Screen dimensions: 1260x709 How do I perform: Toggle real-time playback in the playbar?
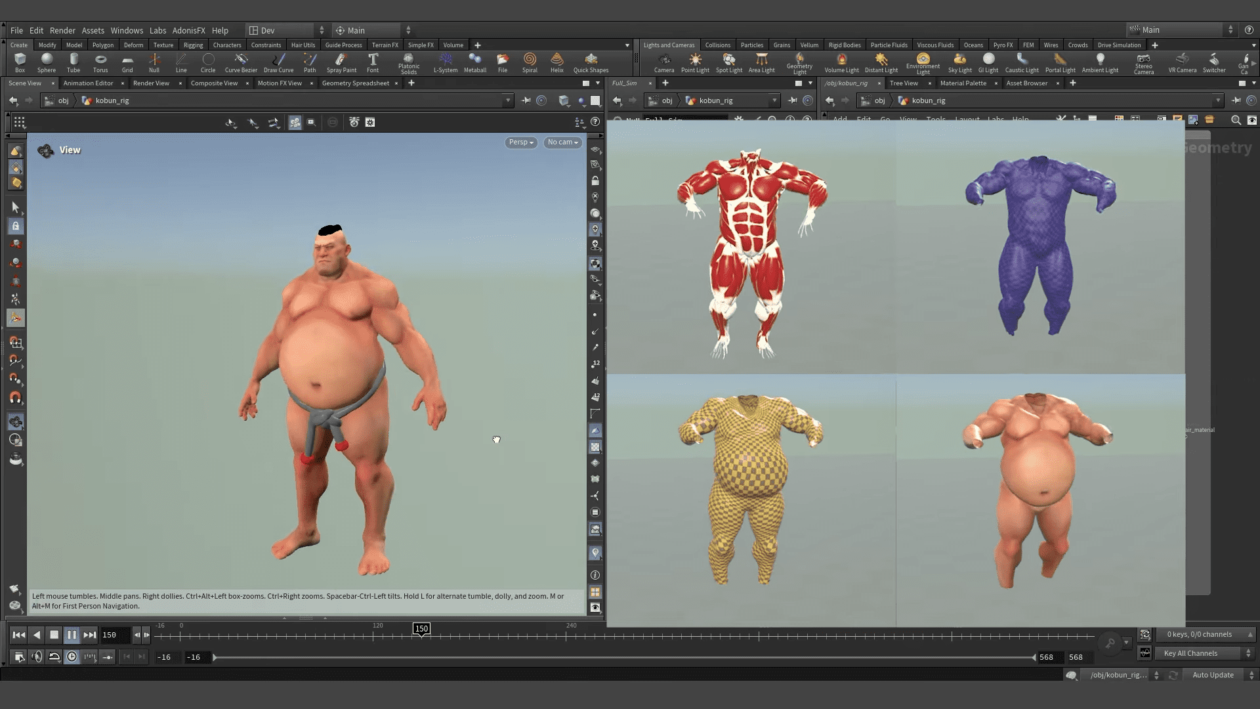72,656
